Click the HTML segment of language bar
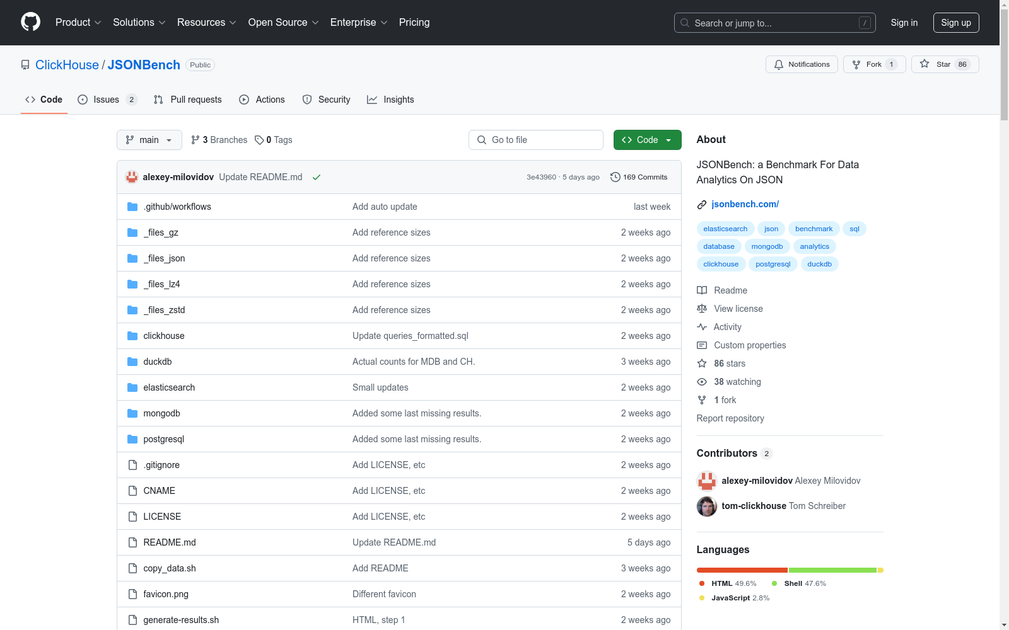 click(x=742, y=570)
